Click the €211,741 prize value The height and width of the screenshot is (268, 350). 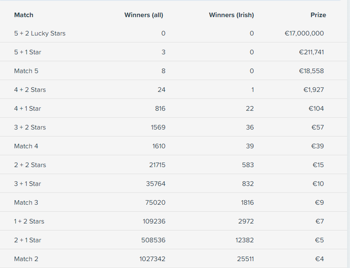pos(311,52)
